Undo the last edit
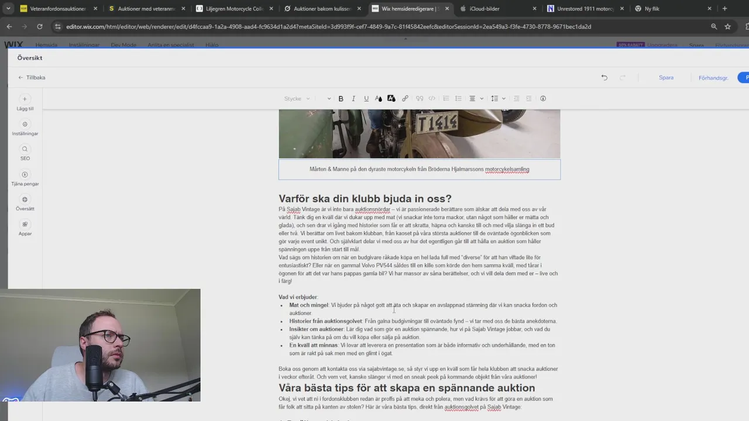Viewport: 749px width, 421px height. point(604,77)
